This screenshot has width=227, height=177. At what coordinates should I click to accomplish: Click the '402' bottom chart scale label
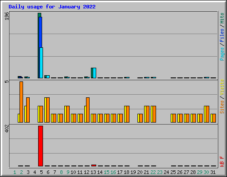coord(7,128)
